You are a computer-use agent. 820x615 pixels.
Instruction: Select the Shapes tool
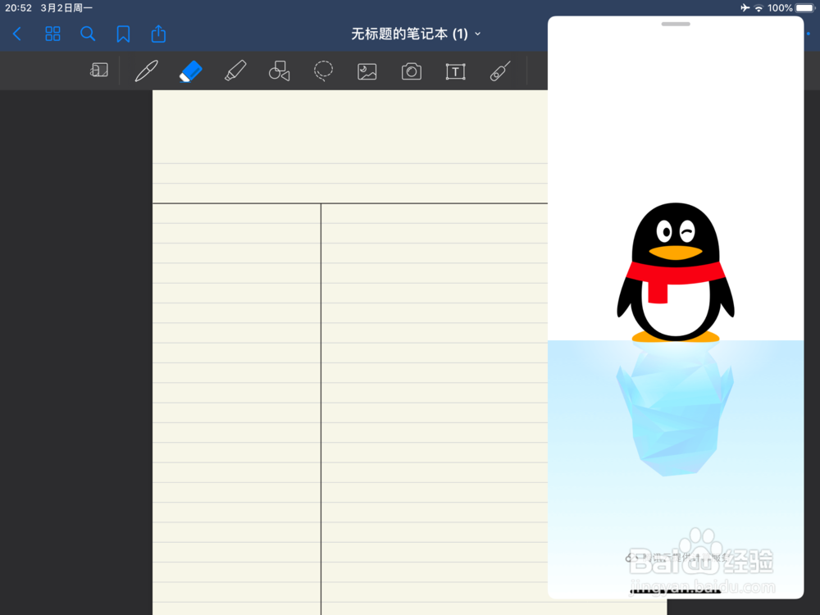[280, 71]
